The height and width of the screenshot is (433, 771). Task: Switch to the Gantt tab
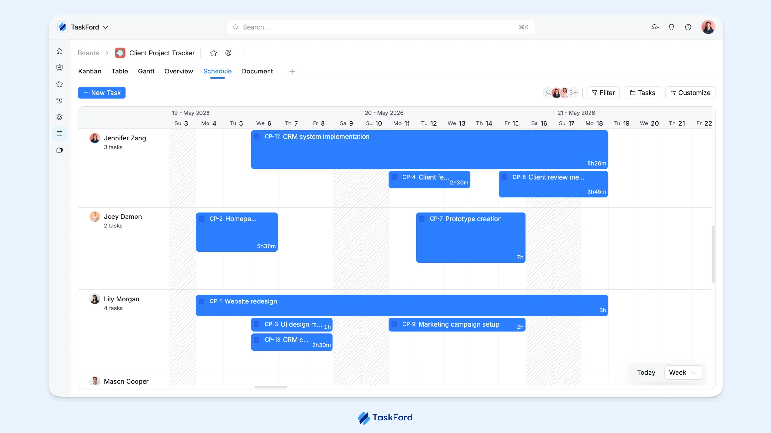coord(146,71)
